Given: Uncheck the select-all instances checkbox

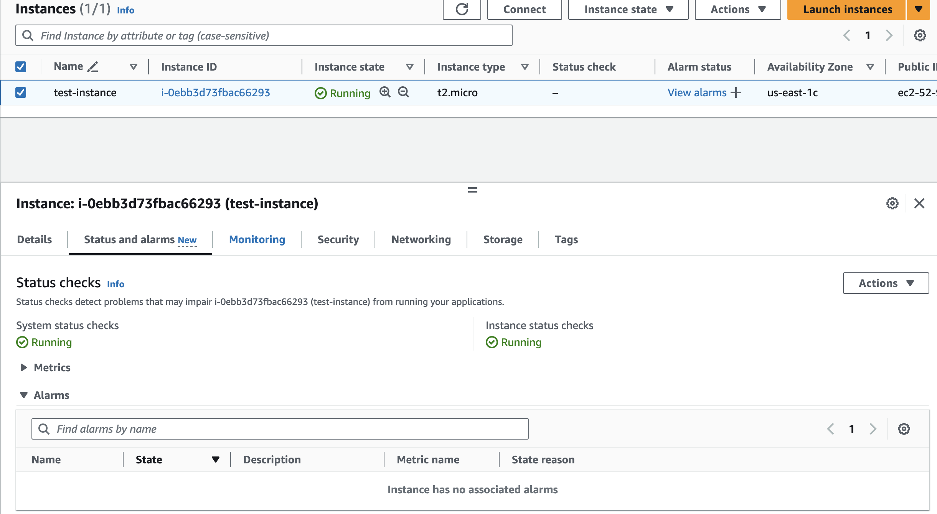Looking at the screenshot, I should [21, 67].
